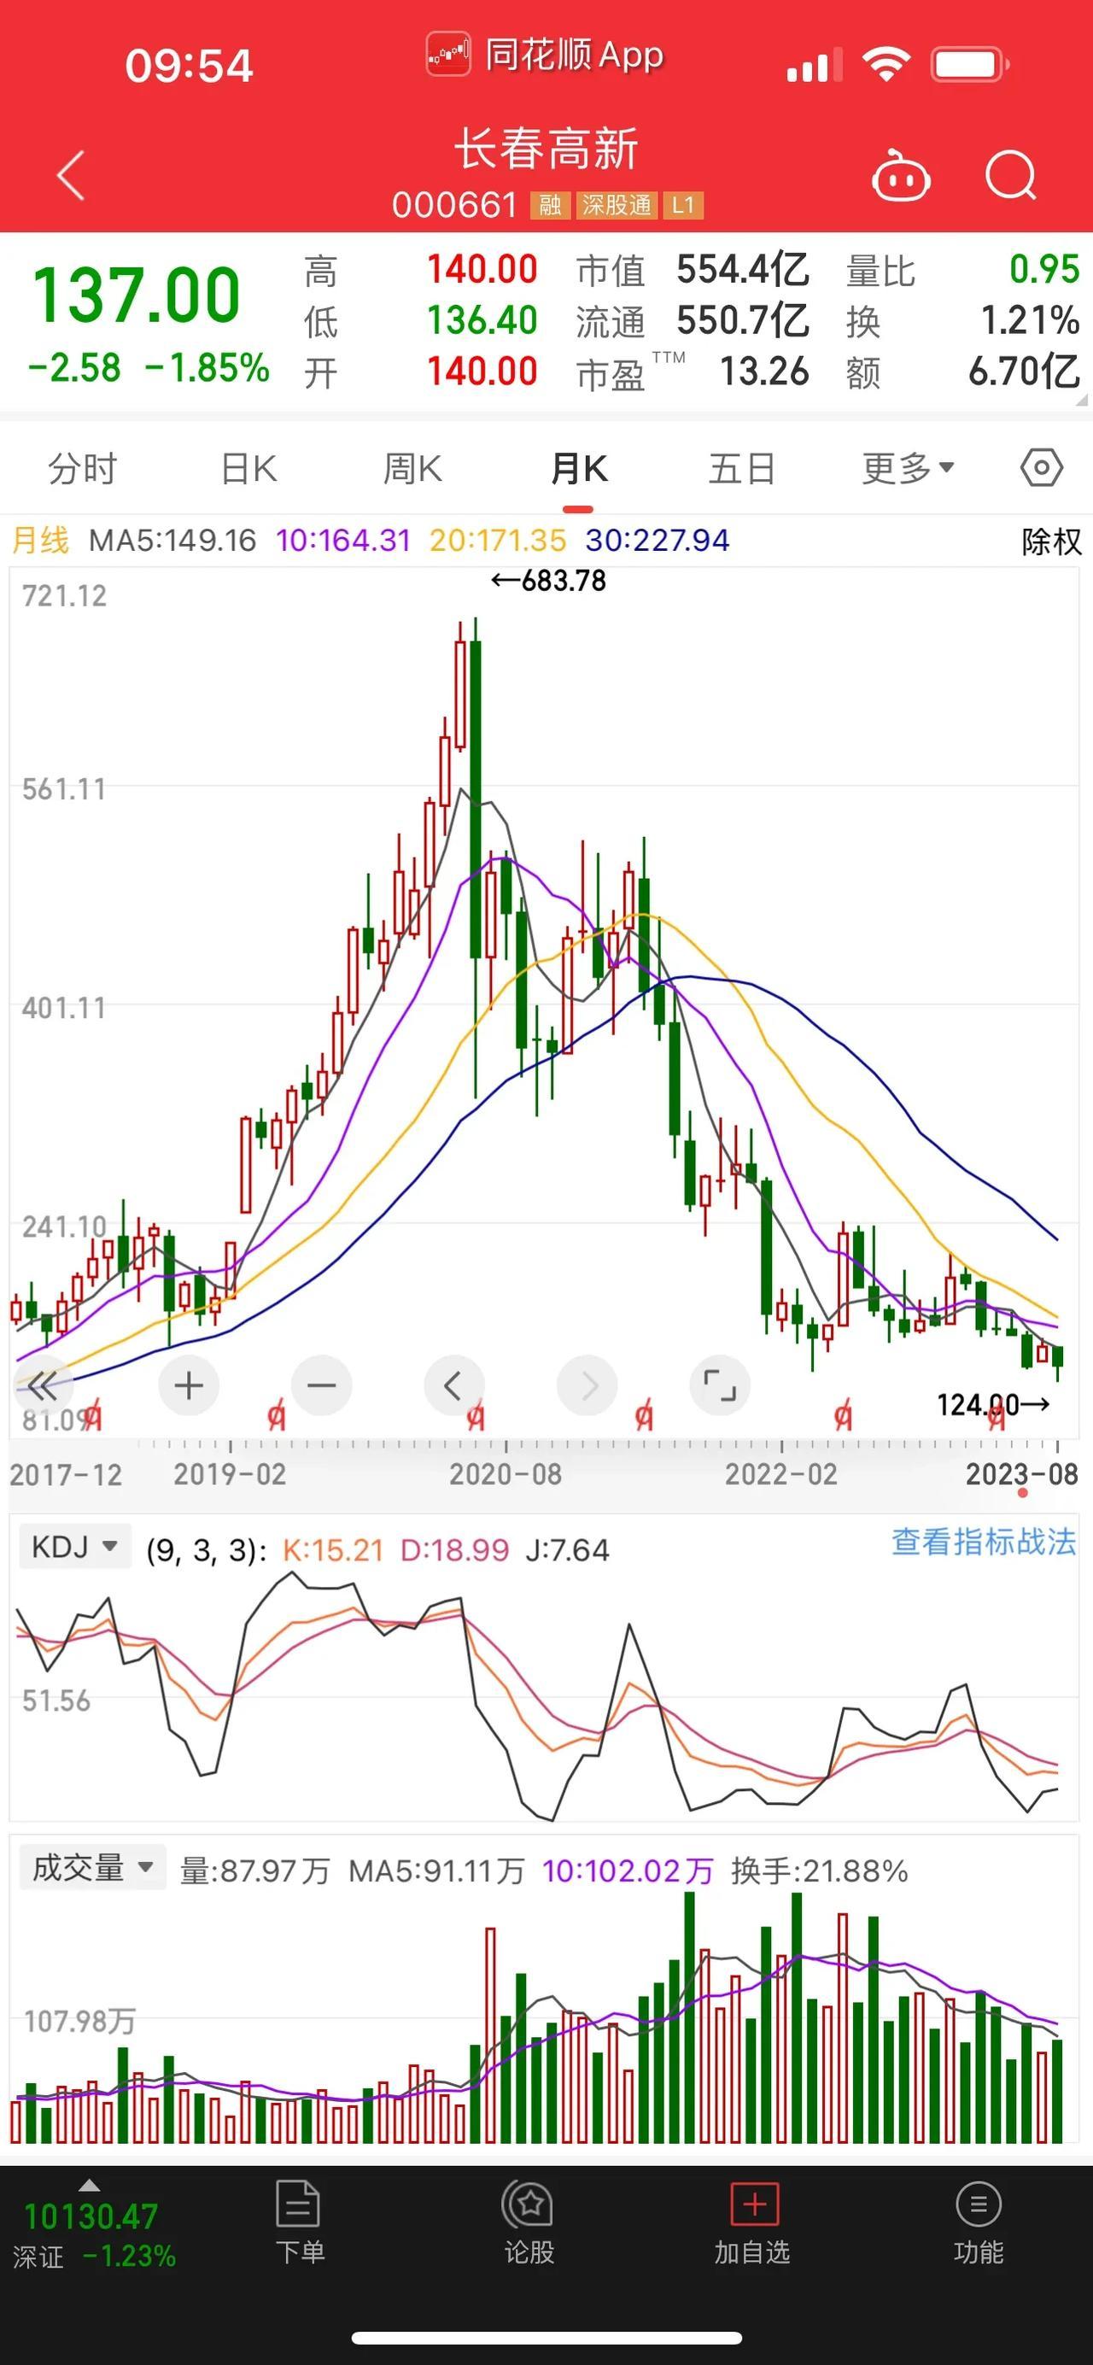Tap the 融 margin tag
This screenshot has width=1093, height=2365.
tap(550, 205)
